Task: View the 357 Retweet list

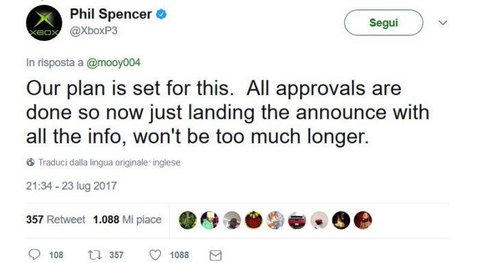Action: (56, 219)
